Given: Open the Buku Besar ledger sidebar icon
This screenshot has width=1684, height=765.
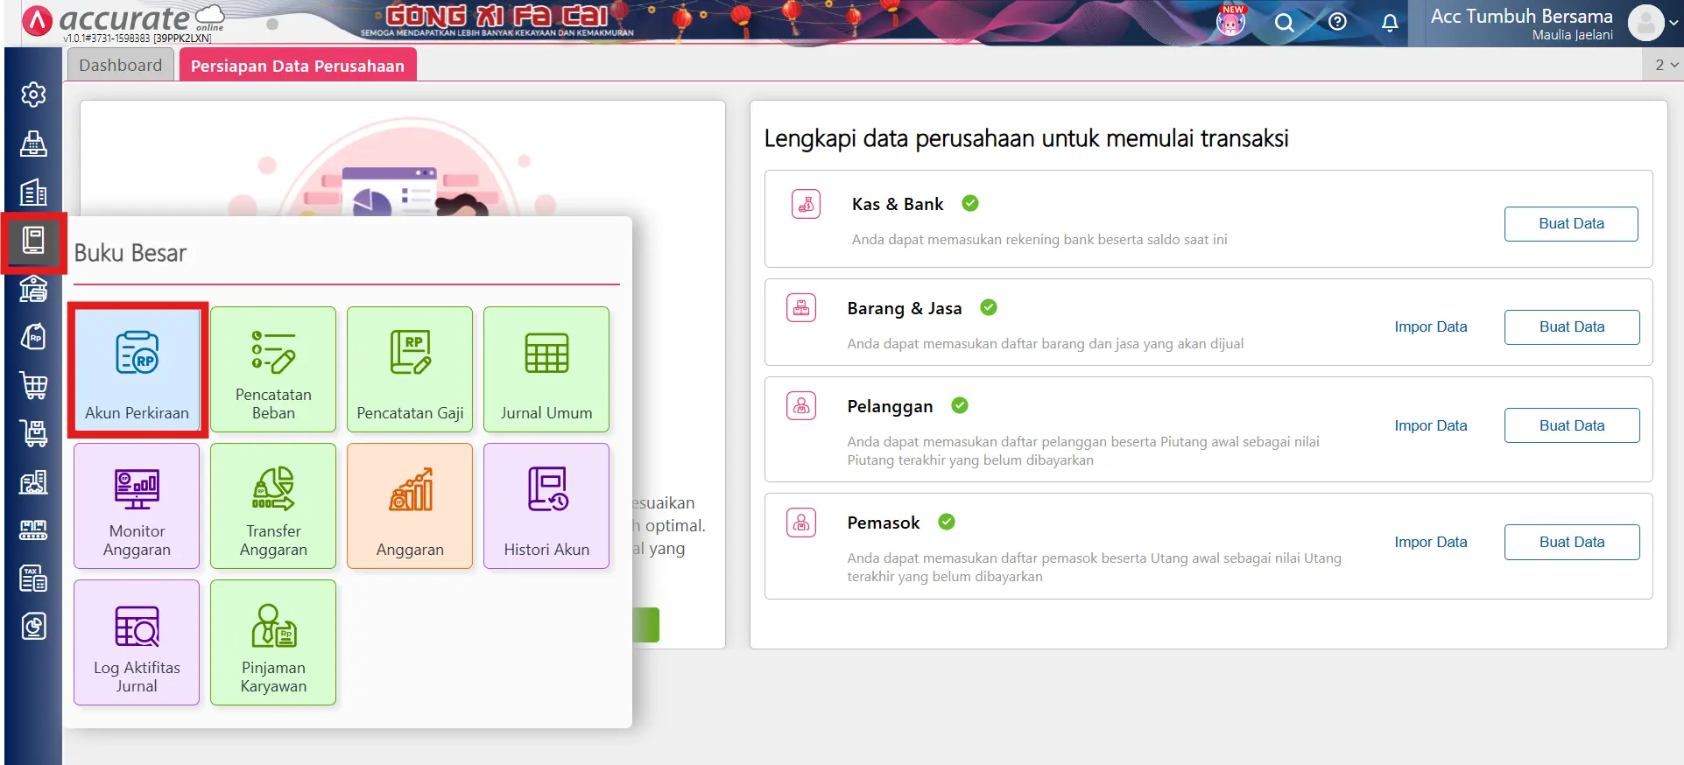Looking at the screenshot, I should click(33, 240).
